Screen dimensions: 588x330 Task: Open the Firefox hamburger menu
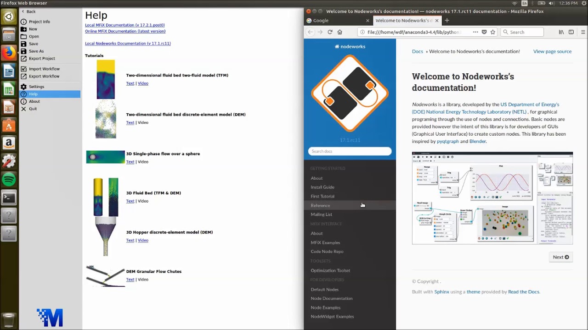pyautogui.click(x=583, y=32)
